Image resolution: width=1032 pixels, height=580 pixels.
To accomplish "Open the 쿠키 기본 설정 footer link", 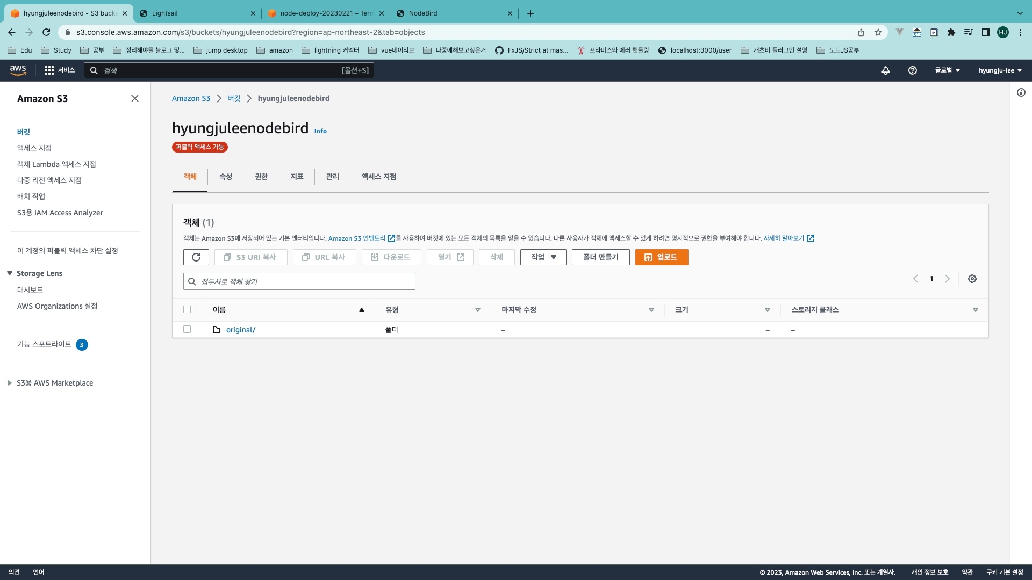I will point(1005,572).
